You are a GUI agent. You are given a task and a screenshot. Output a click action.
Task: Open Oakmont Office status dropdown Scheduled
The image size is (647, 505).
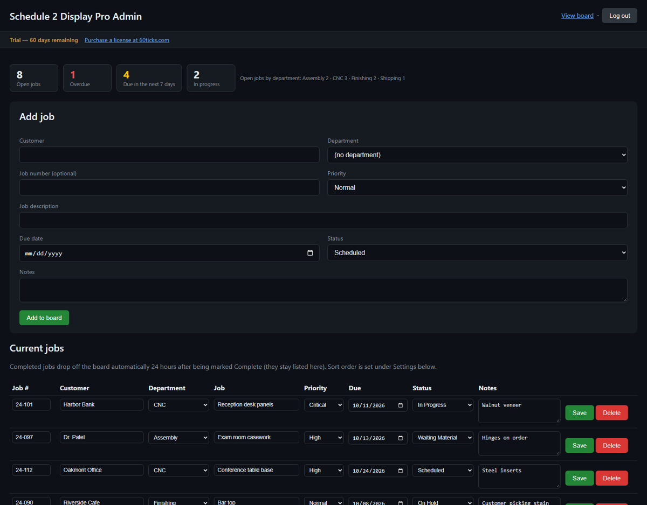(x=443, y=470)
